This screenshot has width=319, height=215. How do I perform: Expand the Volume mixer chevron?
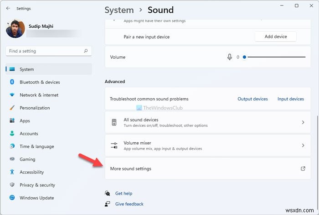point(303,145)
